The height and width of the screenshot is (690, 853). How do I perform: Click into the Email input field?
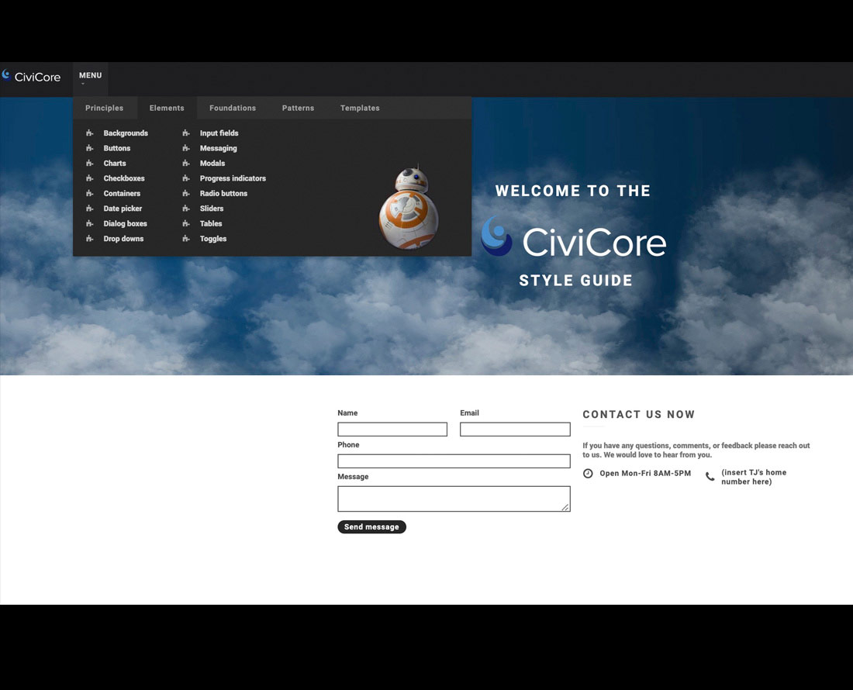pyautogui.click(x=515, y=430)
